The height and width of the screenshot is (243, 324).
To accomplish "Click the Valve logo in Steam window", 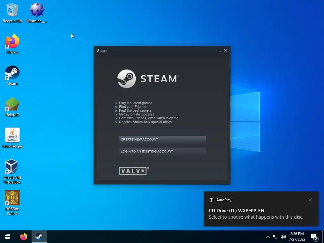I will (x=134, y=171).
